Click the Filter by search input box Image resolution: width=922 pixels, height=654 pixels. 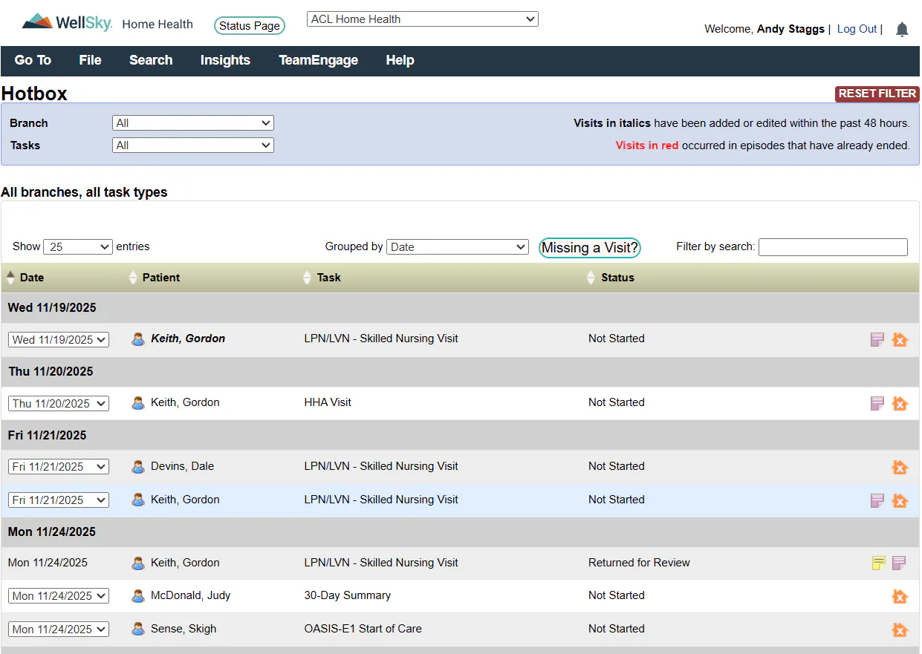point(833,247)
